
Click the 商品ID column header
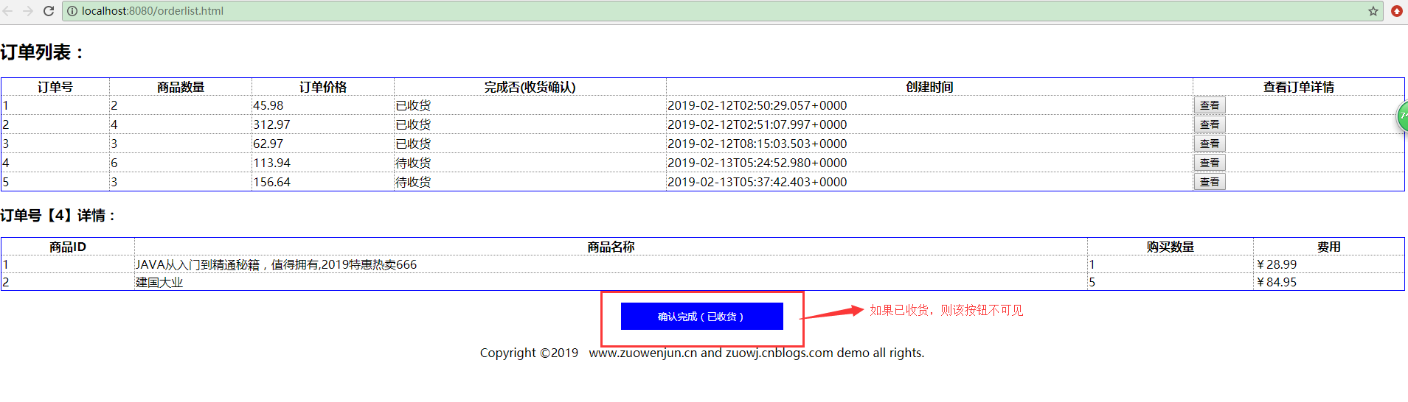(x=68, y=247)
